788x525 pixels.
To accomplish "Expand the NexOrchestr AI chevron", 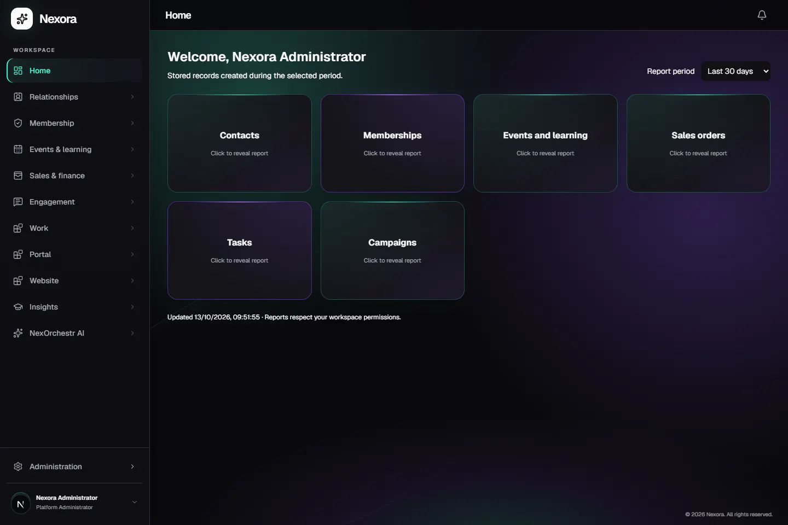I will pyautogui.click(x=132, y=333).
